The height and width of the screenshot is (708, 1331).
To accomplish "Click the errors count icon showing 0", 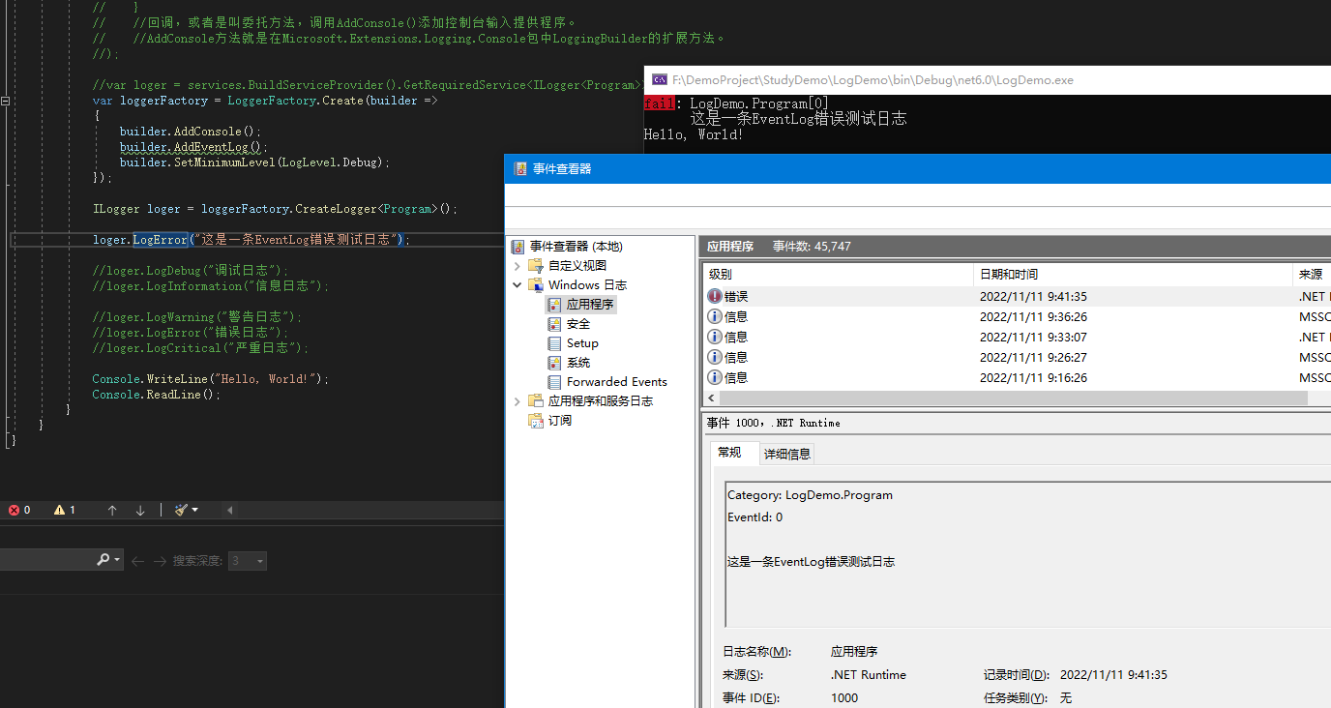I will click(15, 510).
